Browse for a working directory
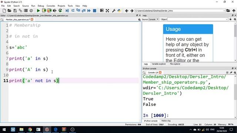This screenshot has height=133, width=237. click(228, 11)
